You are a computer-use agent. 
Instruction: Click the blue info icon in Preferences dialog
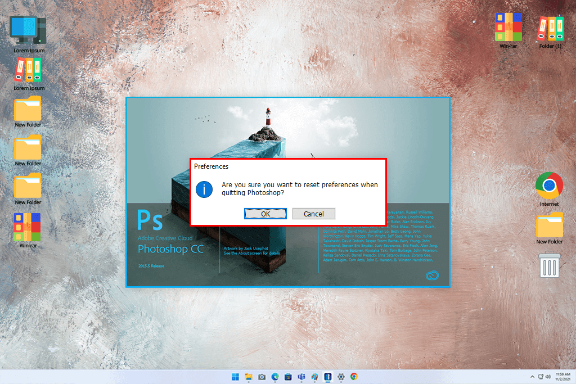pos(204,189)
